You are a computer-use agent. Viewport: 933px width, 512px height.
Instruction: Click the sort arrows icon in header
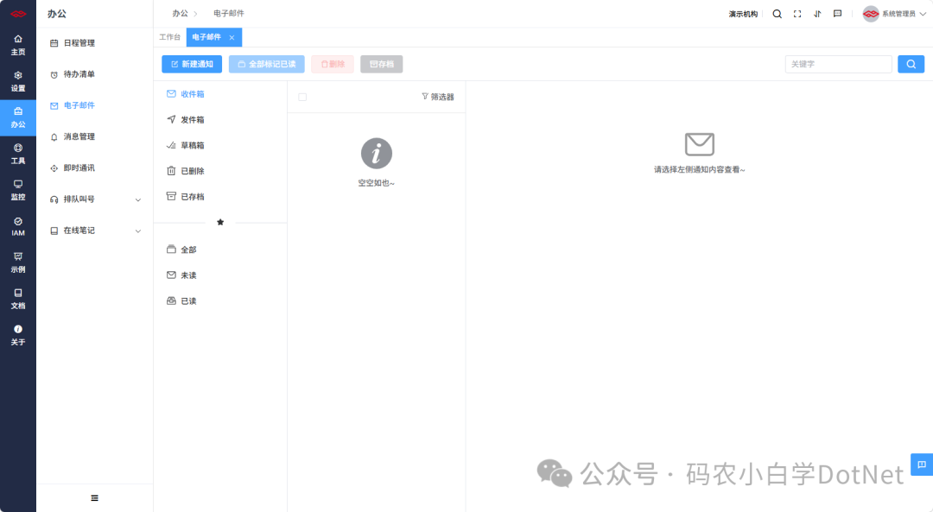coord(817,14)
